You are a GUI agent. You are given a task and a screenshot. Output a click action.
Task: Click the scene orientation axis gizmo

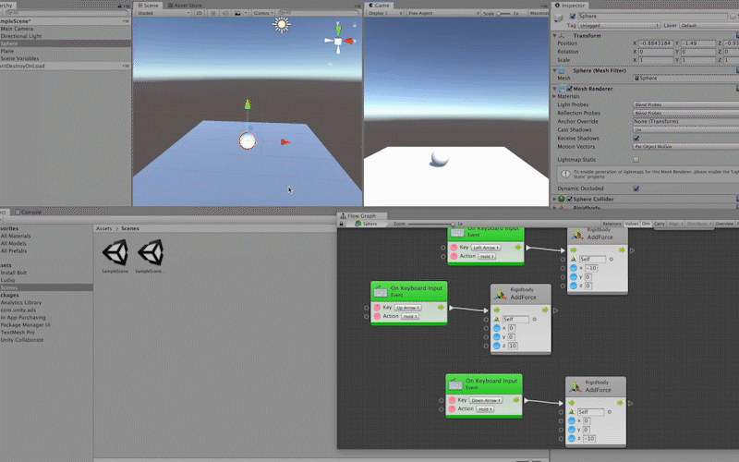pyautogui.click(x=338, y=41)
